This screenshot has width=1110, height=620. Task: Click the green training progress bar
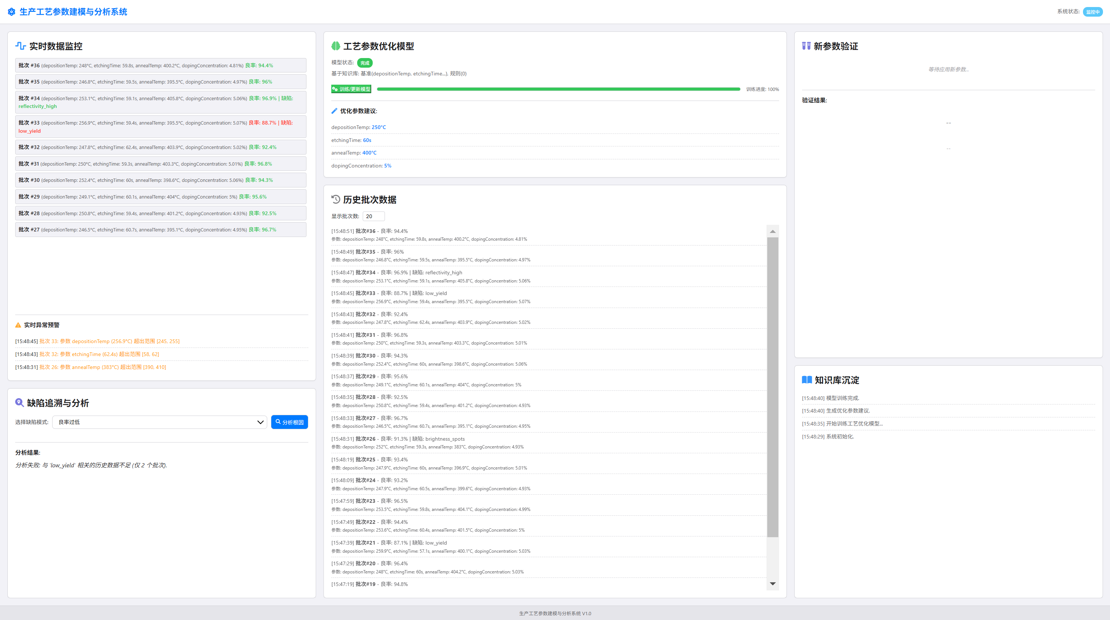[558, 89]
